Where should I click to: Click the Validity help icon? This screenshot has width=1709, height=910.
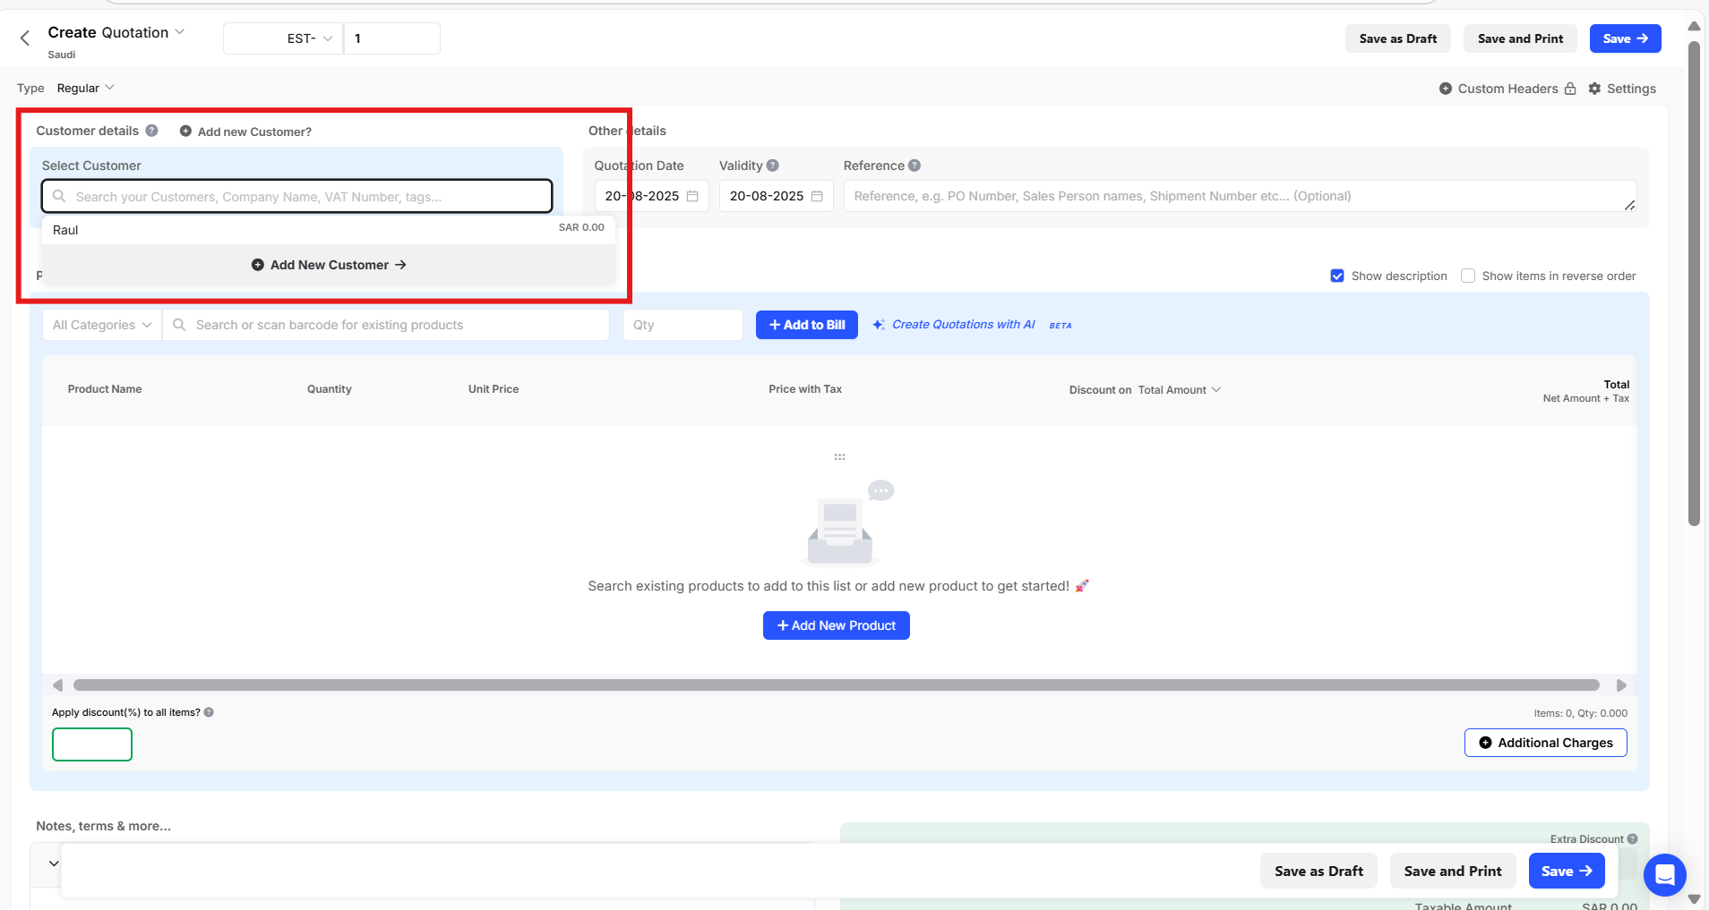click(773, 166)
